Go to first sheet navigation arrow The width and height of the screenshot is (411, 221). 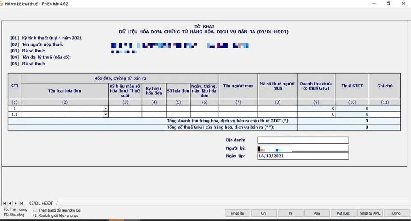coord(4,203)
